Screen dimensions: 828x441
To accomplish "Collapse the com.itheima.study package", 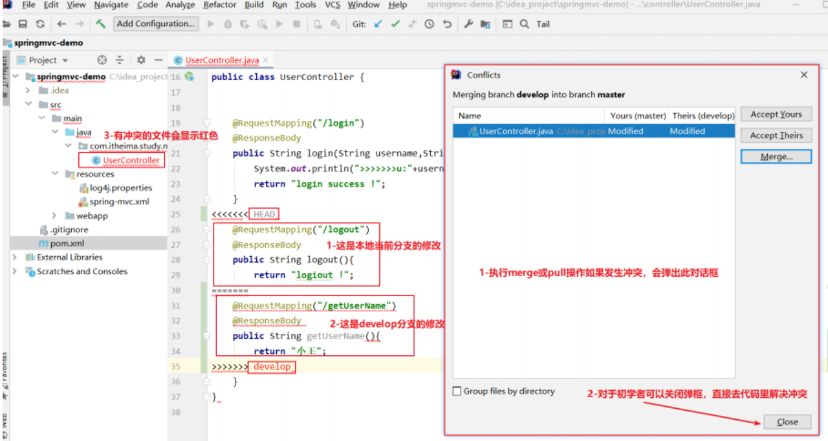I will [x=68, y=146].
